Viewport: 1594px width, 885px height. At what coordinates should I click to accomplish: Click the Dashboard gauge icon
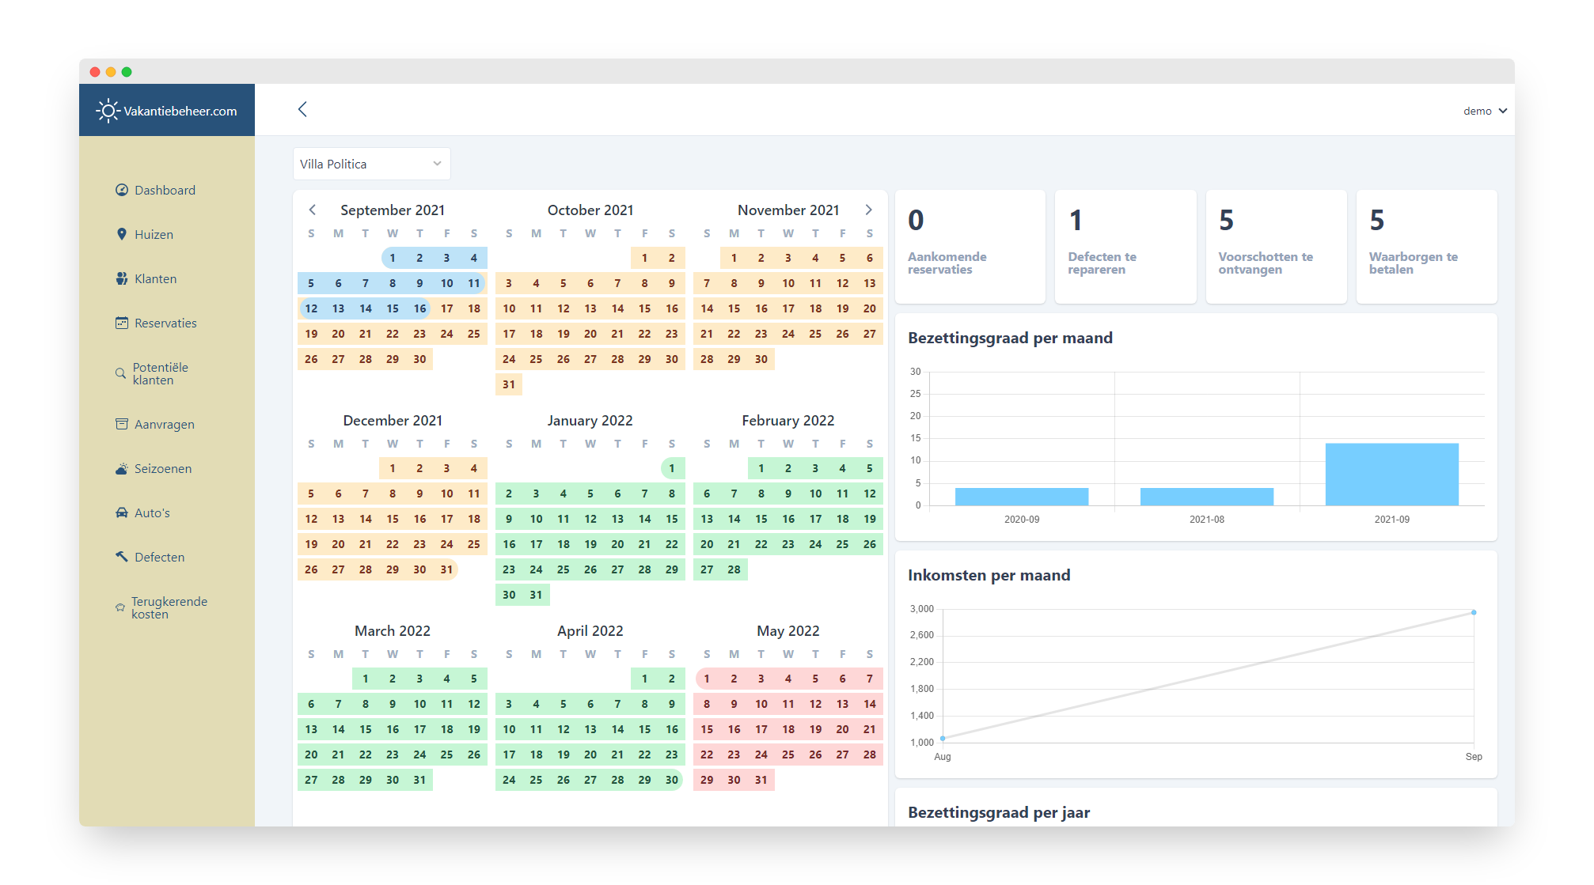pos(121,190)
